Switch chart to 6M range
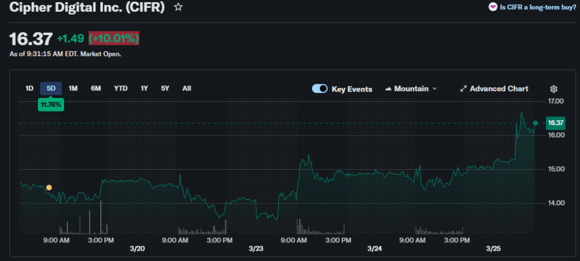The height and width of the screenshot is (261, 580). (x=96, y=88)
